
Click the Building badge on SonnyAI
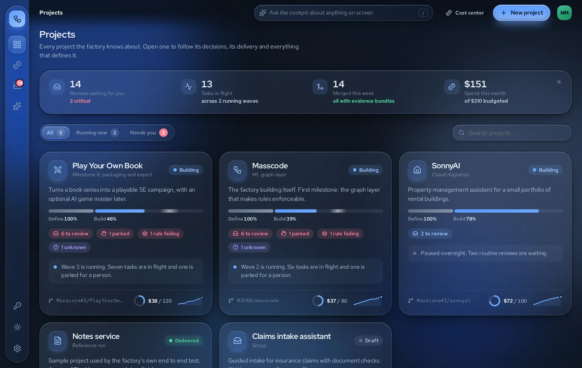pos(545,170)
